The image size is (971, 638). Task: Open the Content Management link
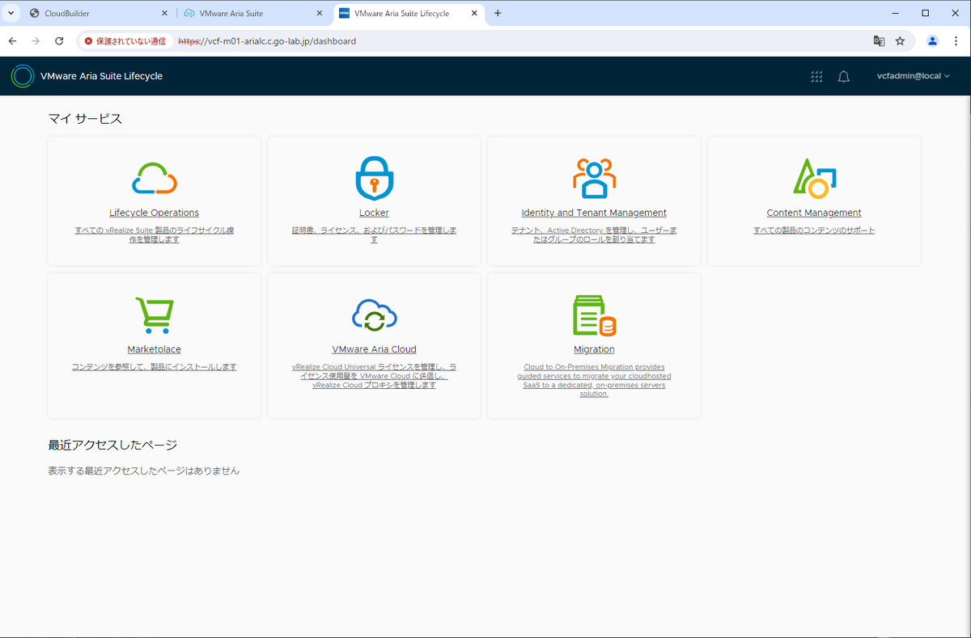pos(814,213)
